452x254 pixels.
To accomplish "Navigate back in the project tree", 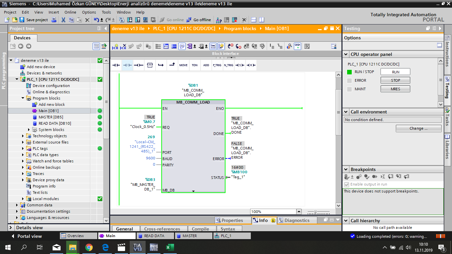I will tap(21, 46).
